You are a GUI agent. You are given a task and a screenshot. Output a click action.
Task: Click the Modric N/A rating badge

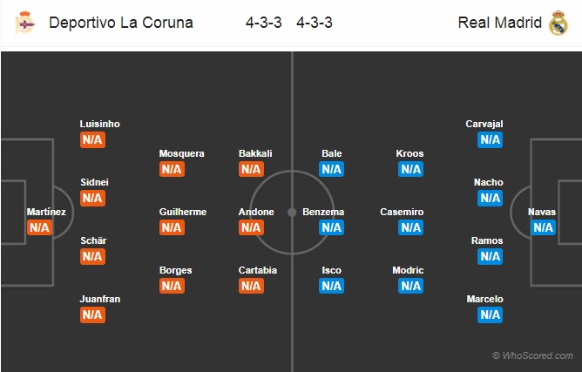pos(410,287)
